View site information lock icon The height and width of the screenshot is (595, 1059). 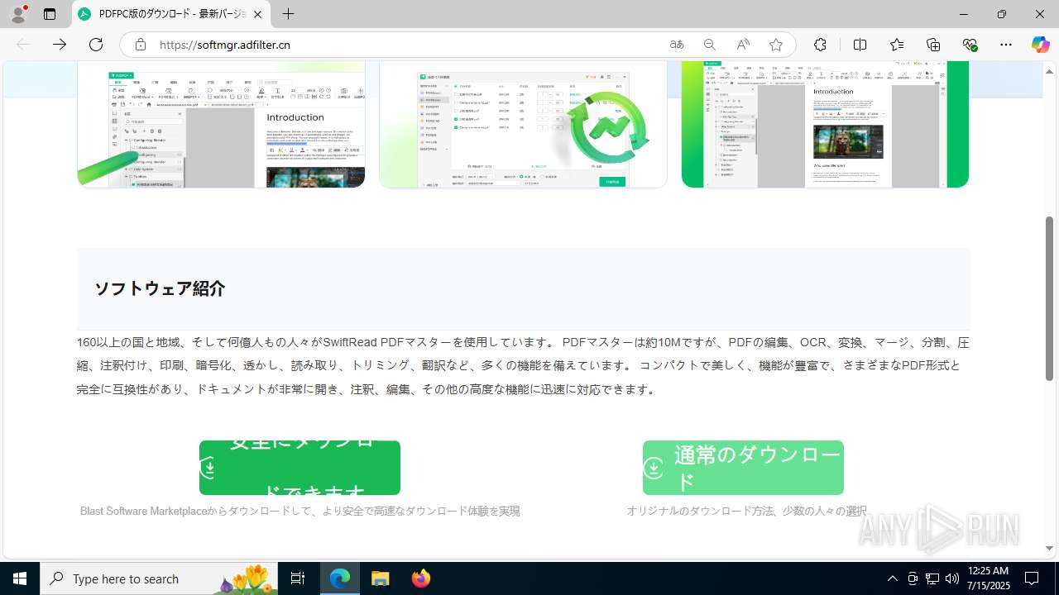coord(141,45)
